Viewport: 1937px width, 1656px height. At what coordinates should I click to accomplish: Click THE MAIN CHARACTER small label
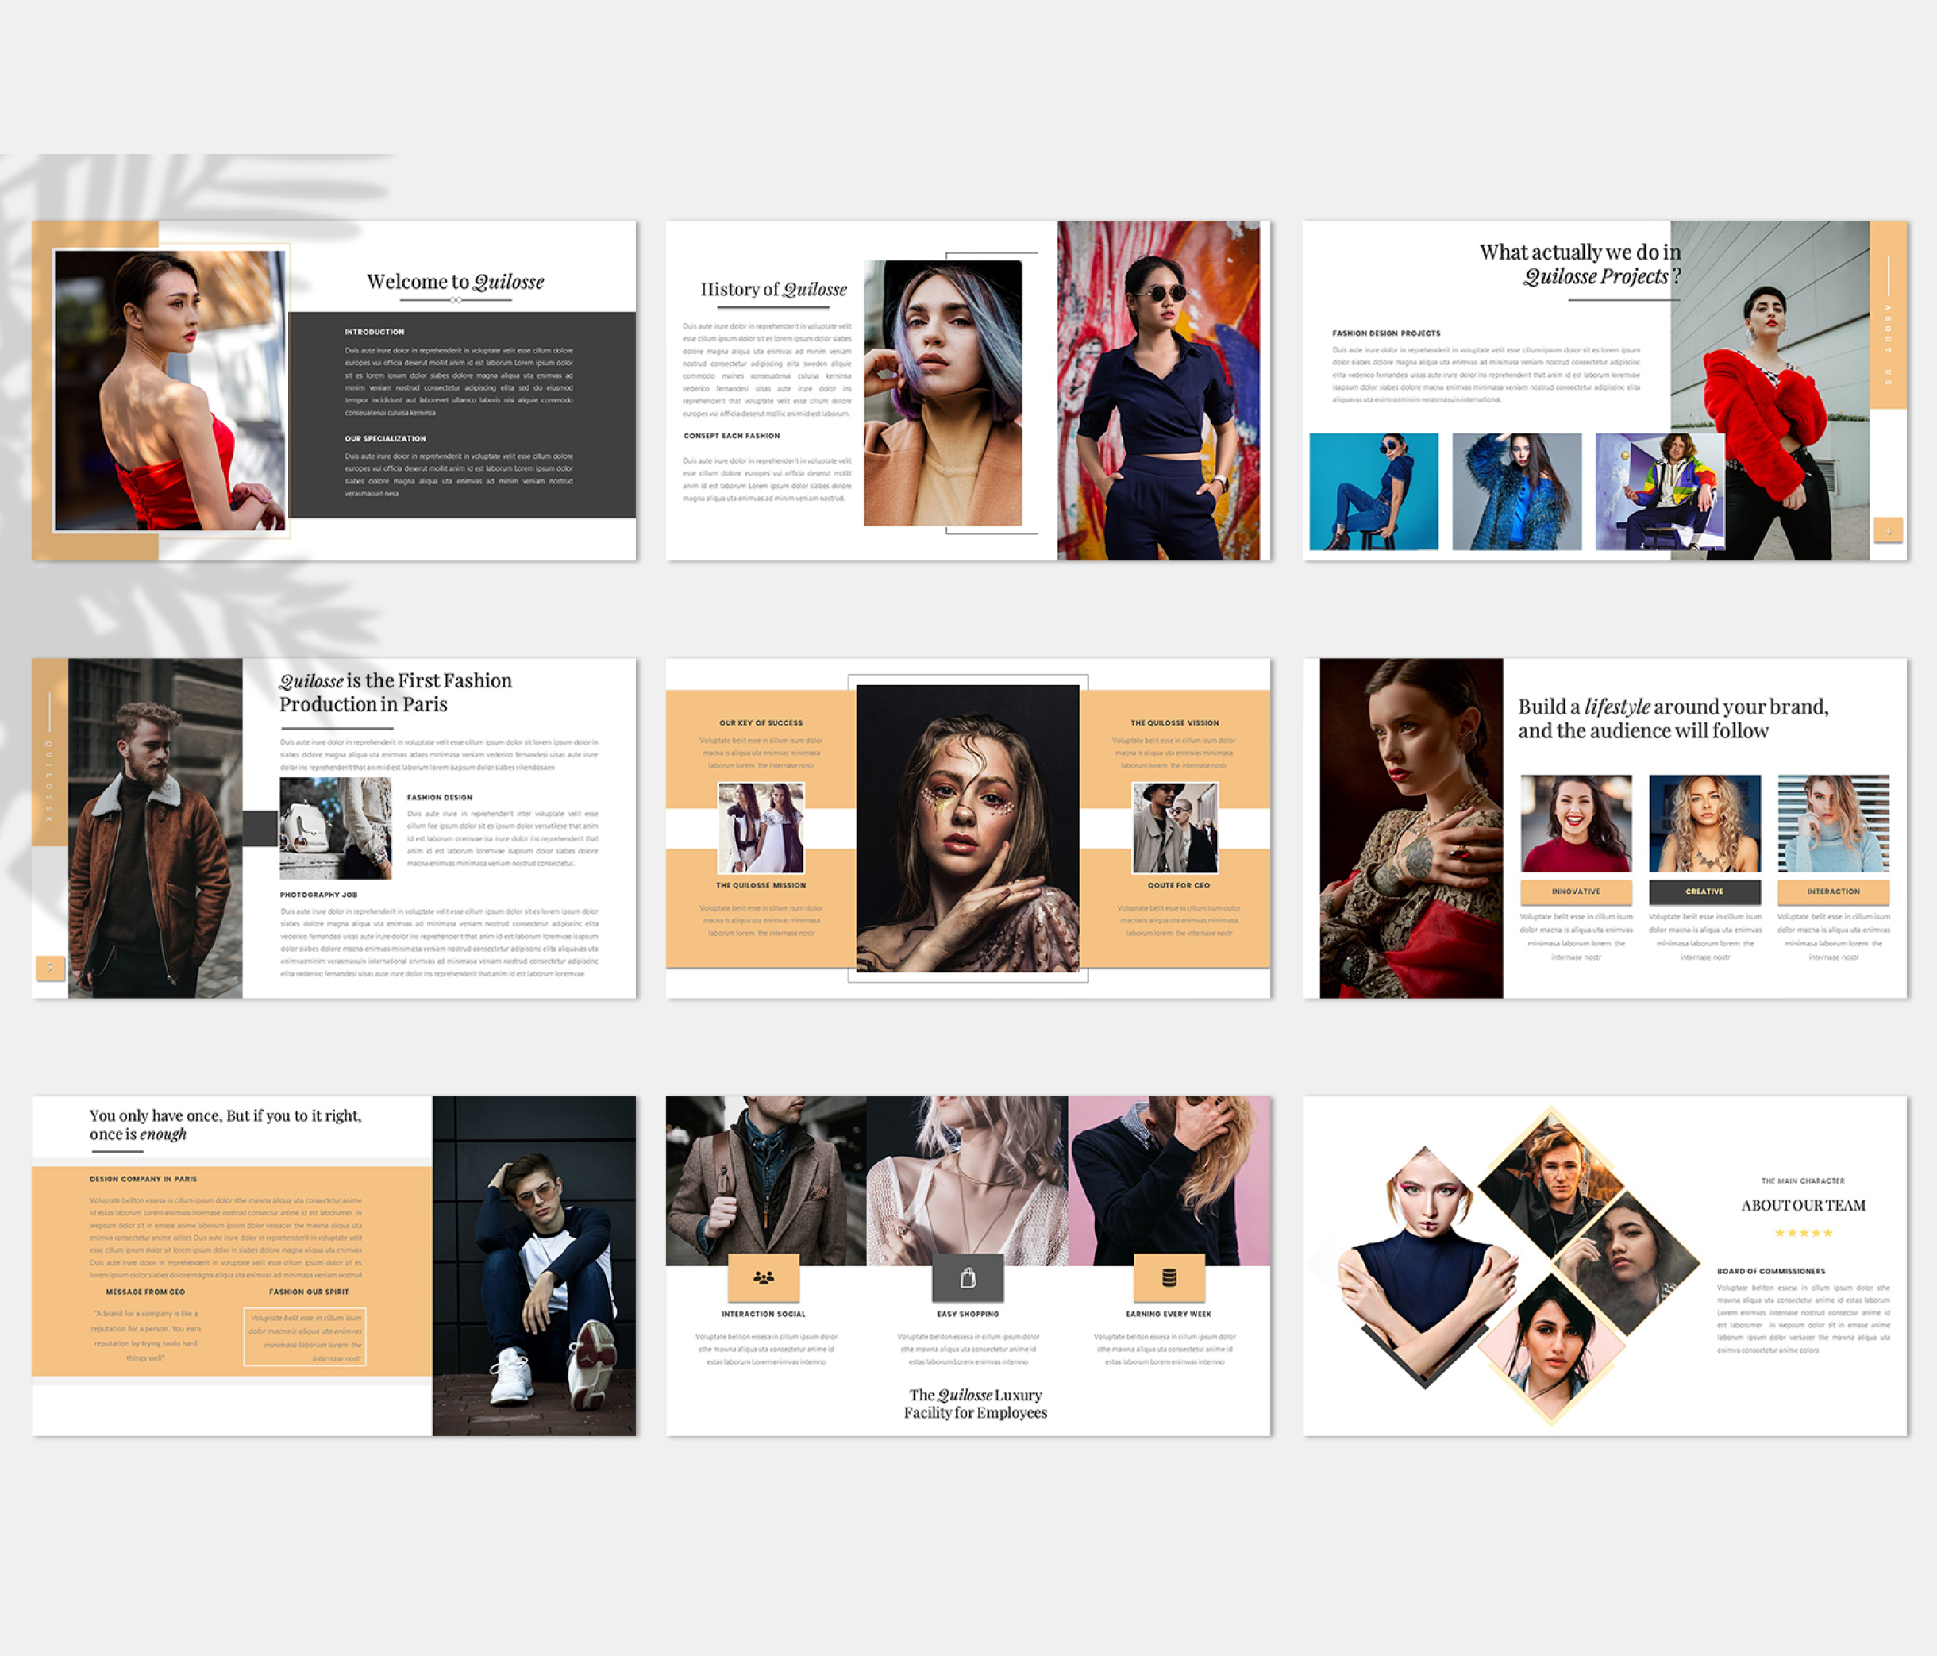pyautogui.click(x=1804, y=1181)
